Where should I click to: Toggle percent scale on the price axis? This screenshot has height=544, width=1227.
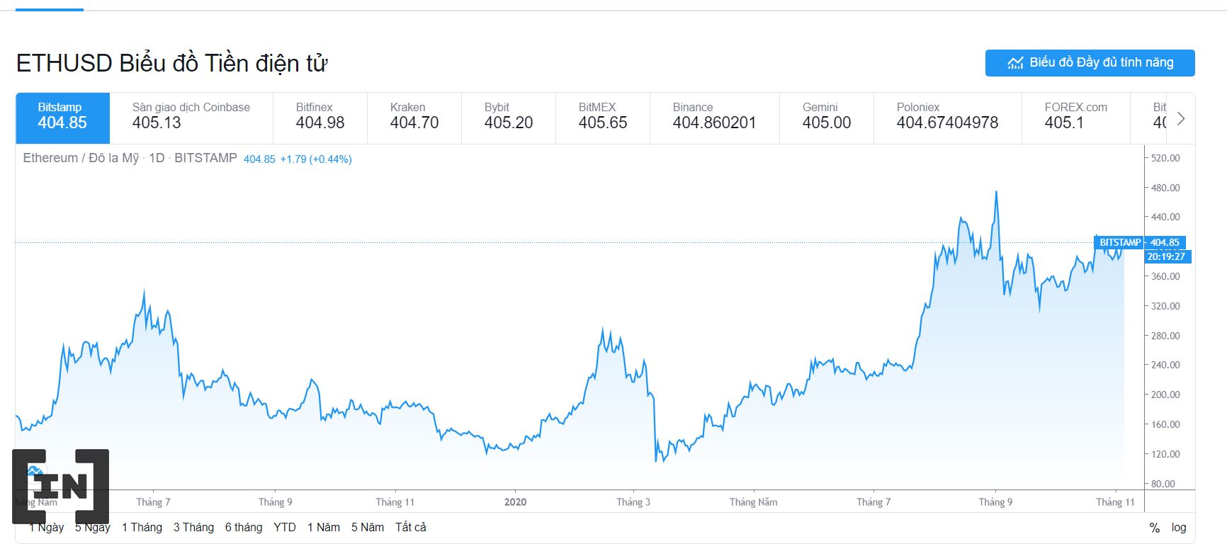point(1154,528)
